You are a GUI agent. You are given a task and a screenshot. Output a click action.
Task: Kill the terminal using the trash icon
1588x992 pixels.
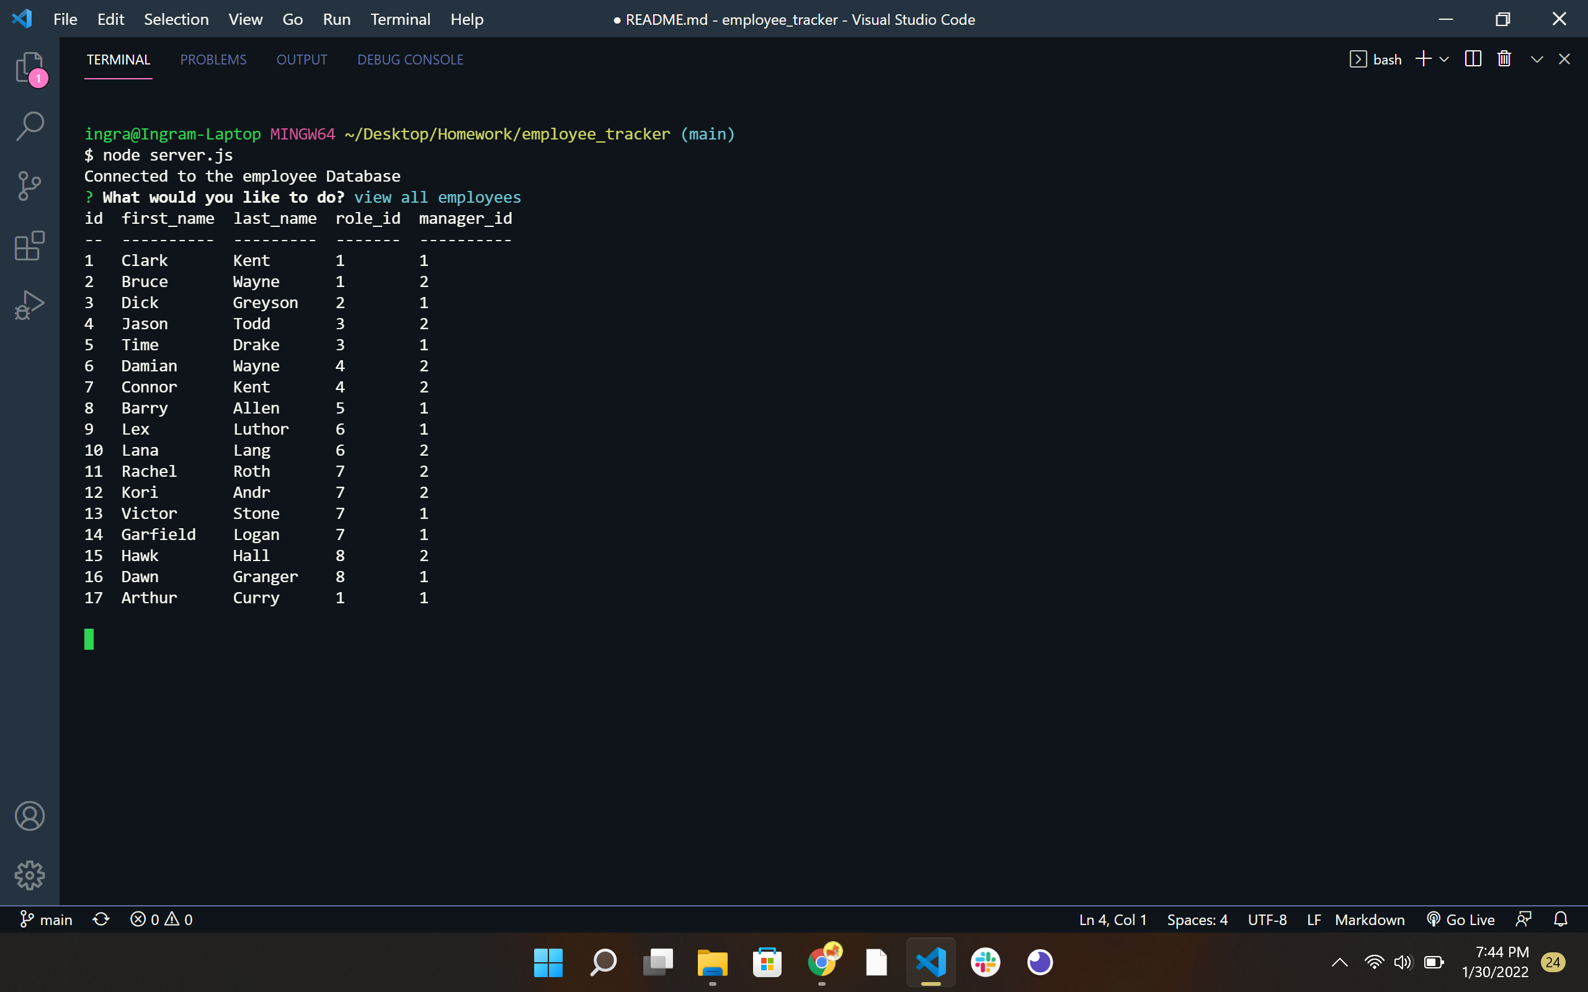[1504, 58]
